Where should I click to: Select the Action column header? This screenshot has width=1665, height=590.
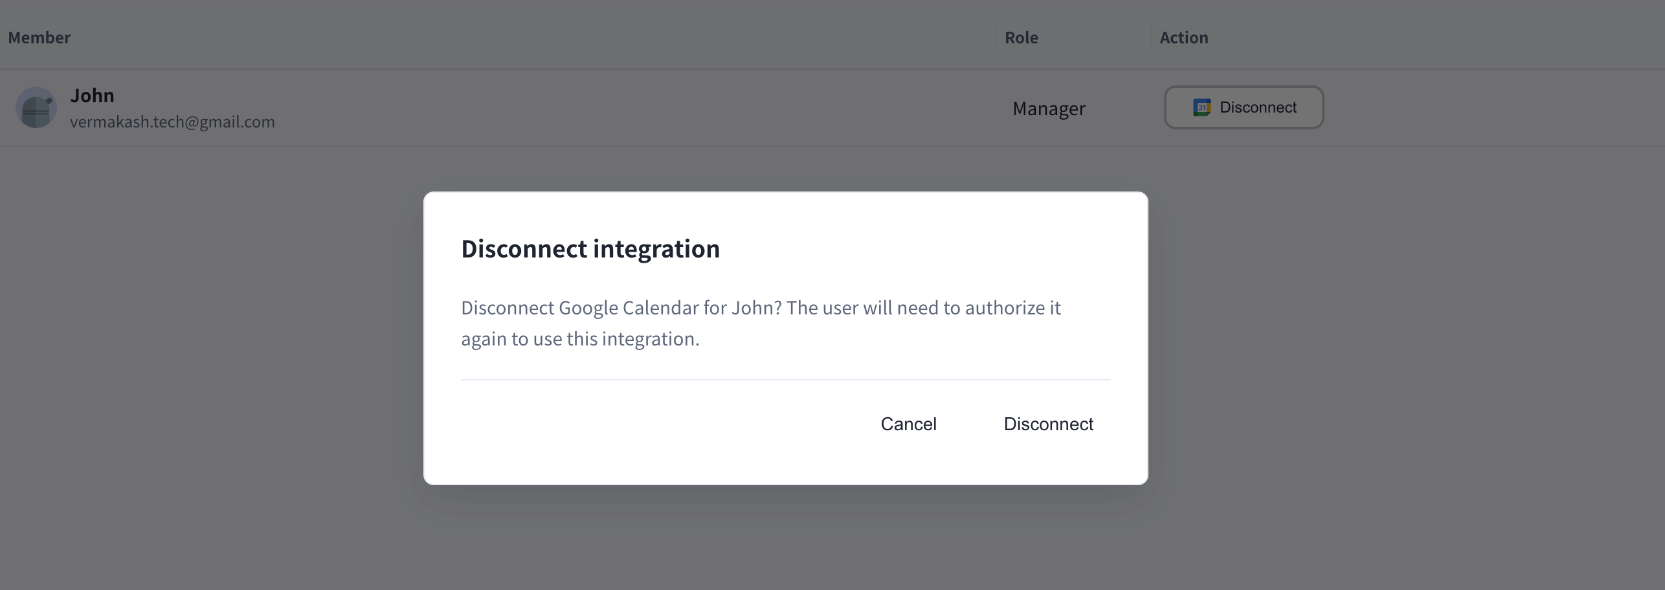(1183, 38)
